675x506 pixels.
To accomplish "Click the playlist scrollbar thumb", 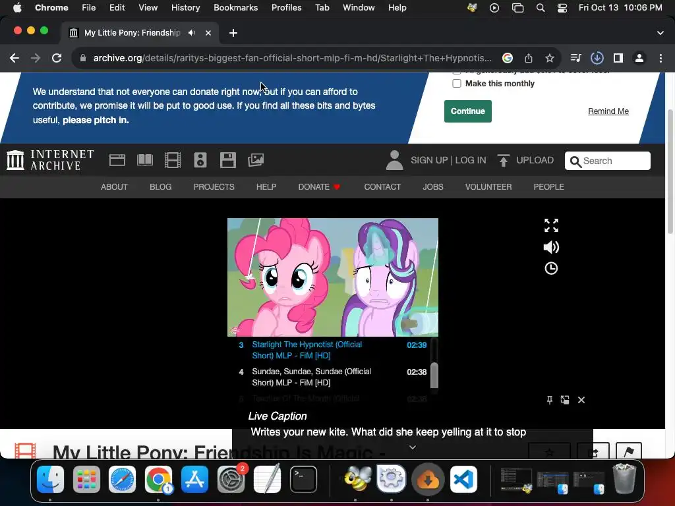I will point(434,375).
